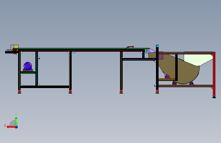Select the long black bottom crossbar of left frame
221x143 pixels.
tap(45, 87)
